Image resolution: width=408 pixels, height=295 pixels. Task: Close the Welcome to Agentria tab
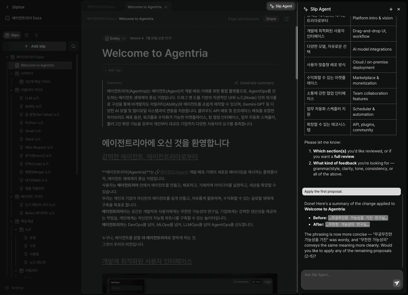[166, 7]
